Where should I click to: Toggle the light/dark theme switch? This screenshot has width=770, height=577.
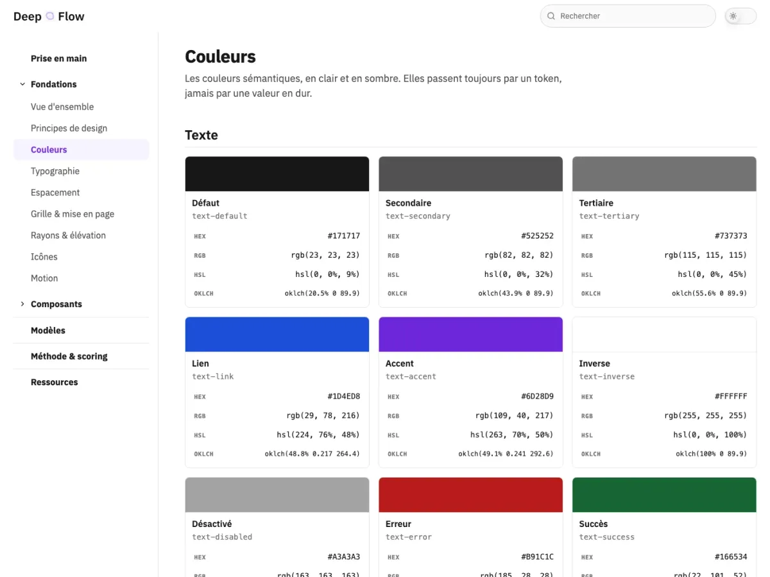pyautogui.click(x=740, y=16)
